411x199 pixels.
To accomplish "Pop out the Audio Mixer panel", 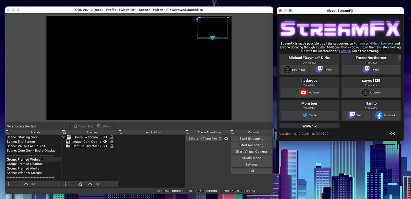I will pyautogui.click(x=120, y=132).
